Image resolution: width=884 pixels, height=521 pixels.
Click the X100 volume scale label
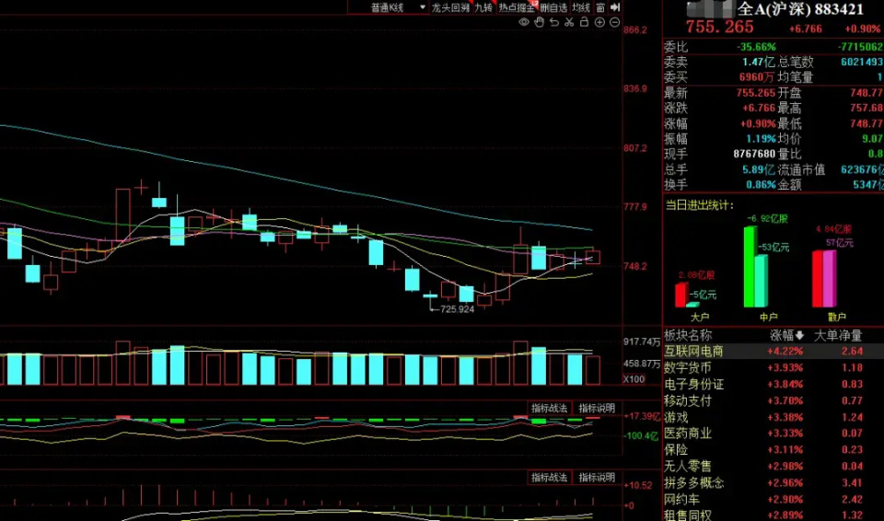634,379
